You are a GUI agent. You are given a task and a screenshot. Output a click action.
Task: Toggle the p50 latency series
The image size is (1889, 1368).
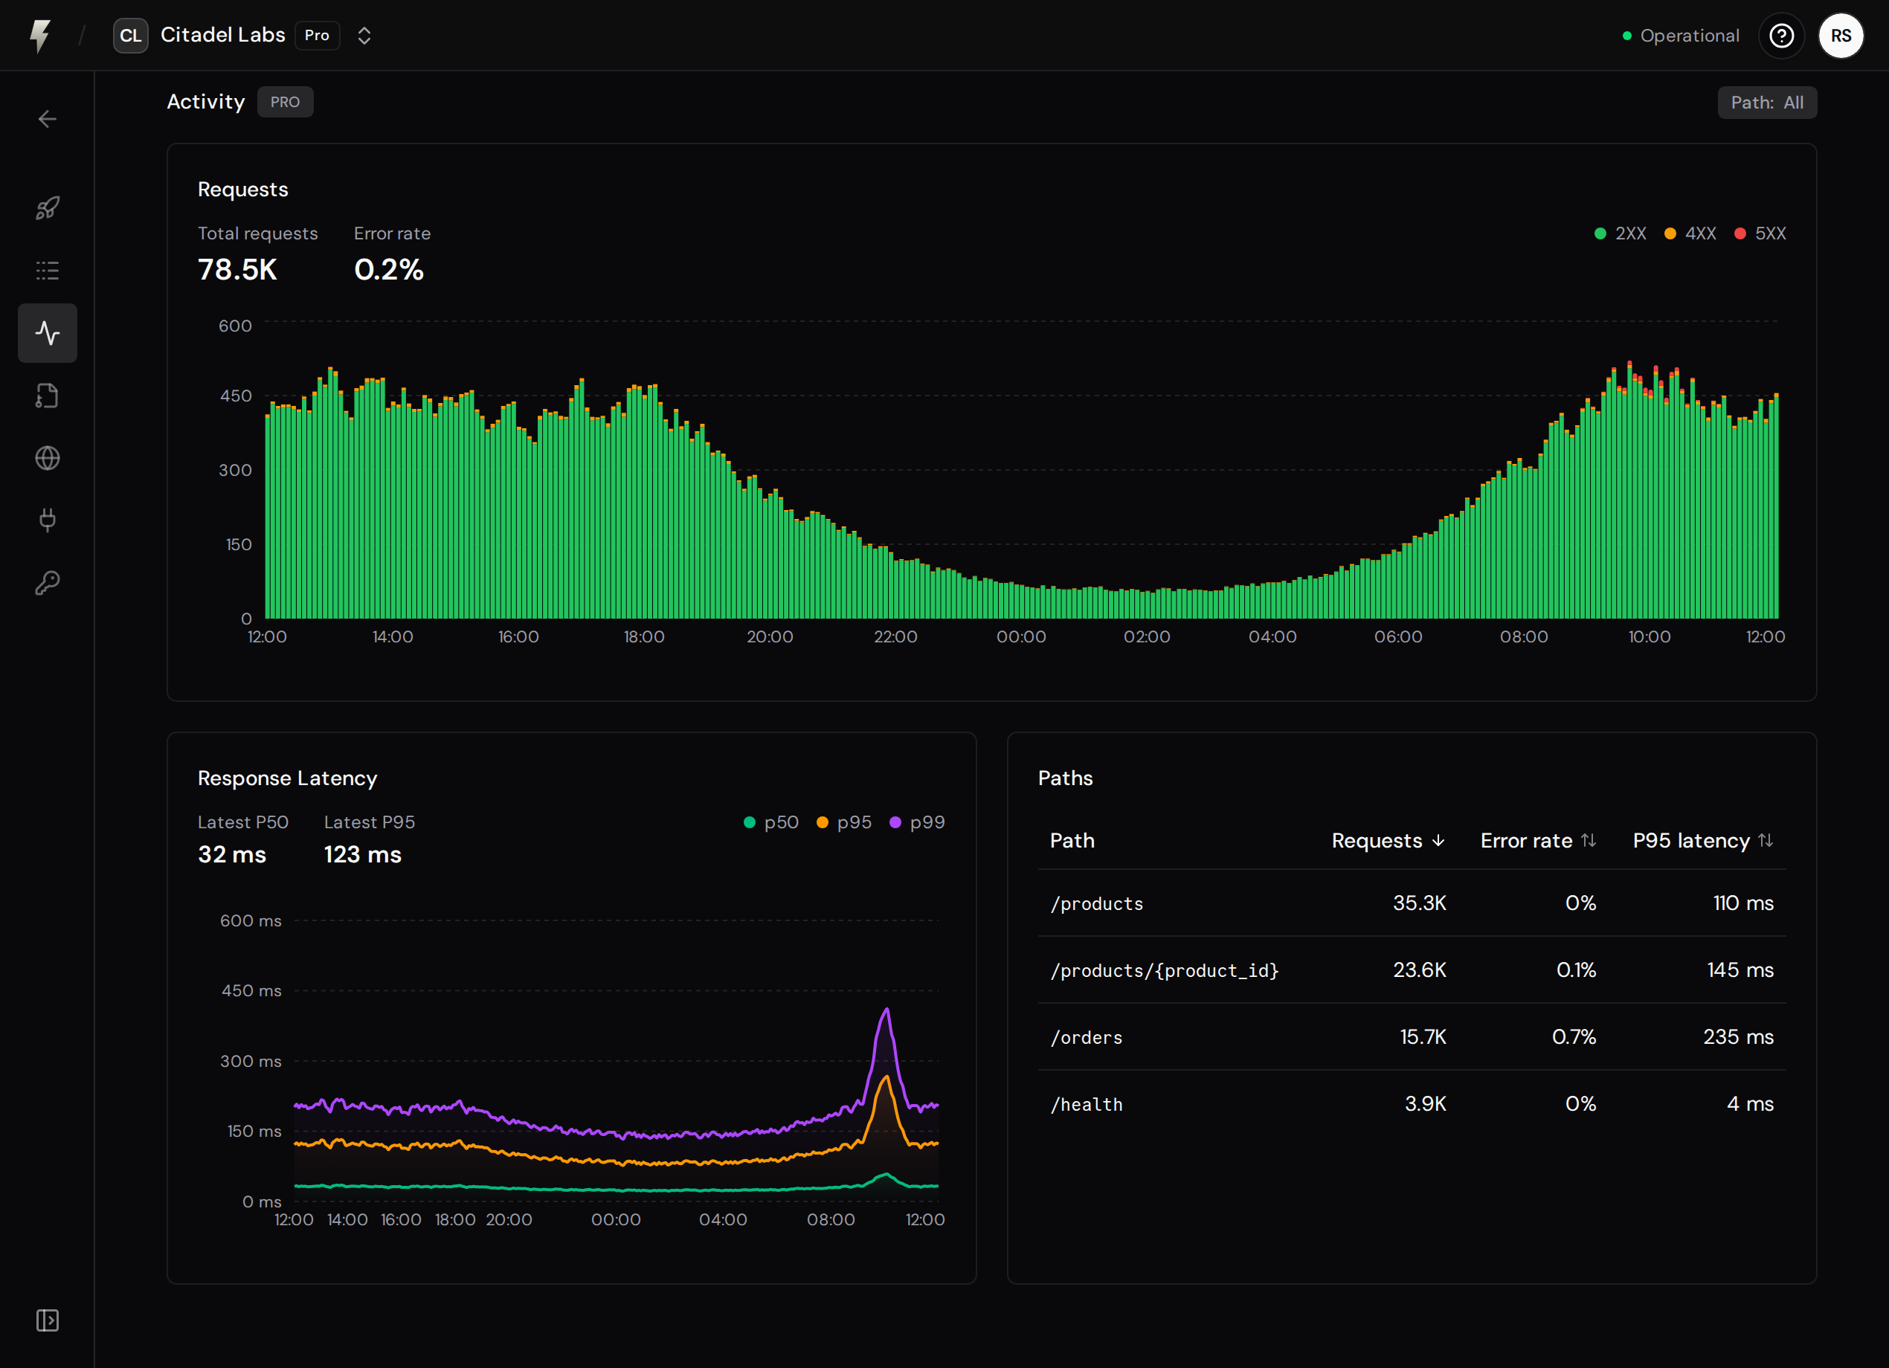click(771, 822)
